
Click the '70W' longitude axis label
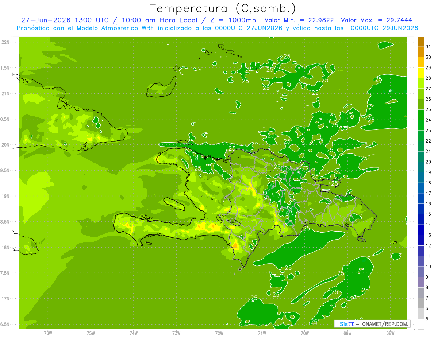tap(305, 333)
